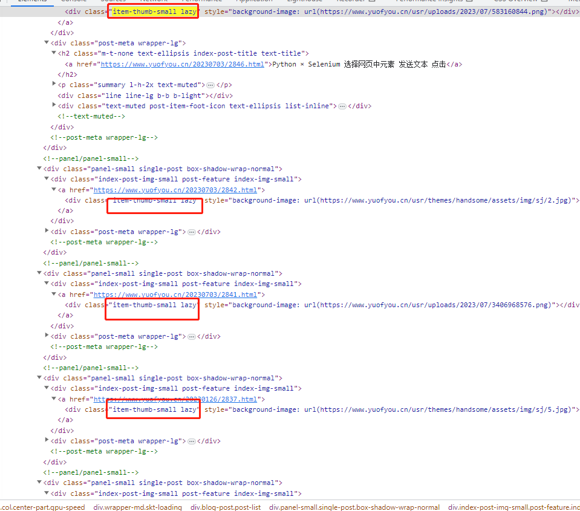Screen dimensions: 580x511
Task: Open the 20230126/2837.html href link
Action: pos(175,399)
